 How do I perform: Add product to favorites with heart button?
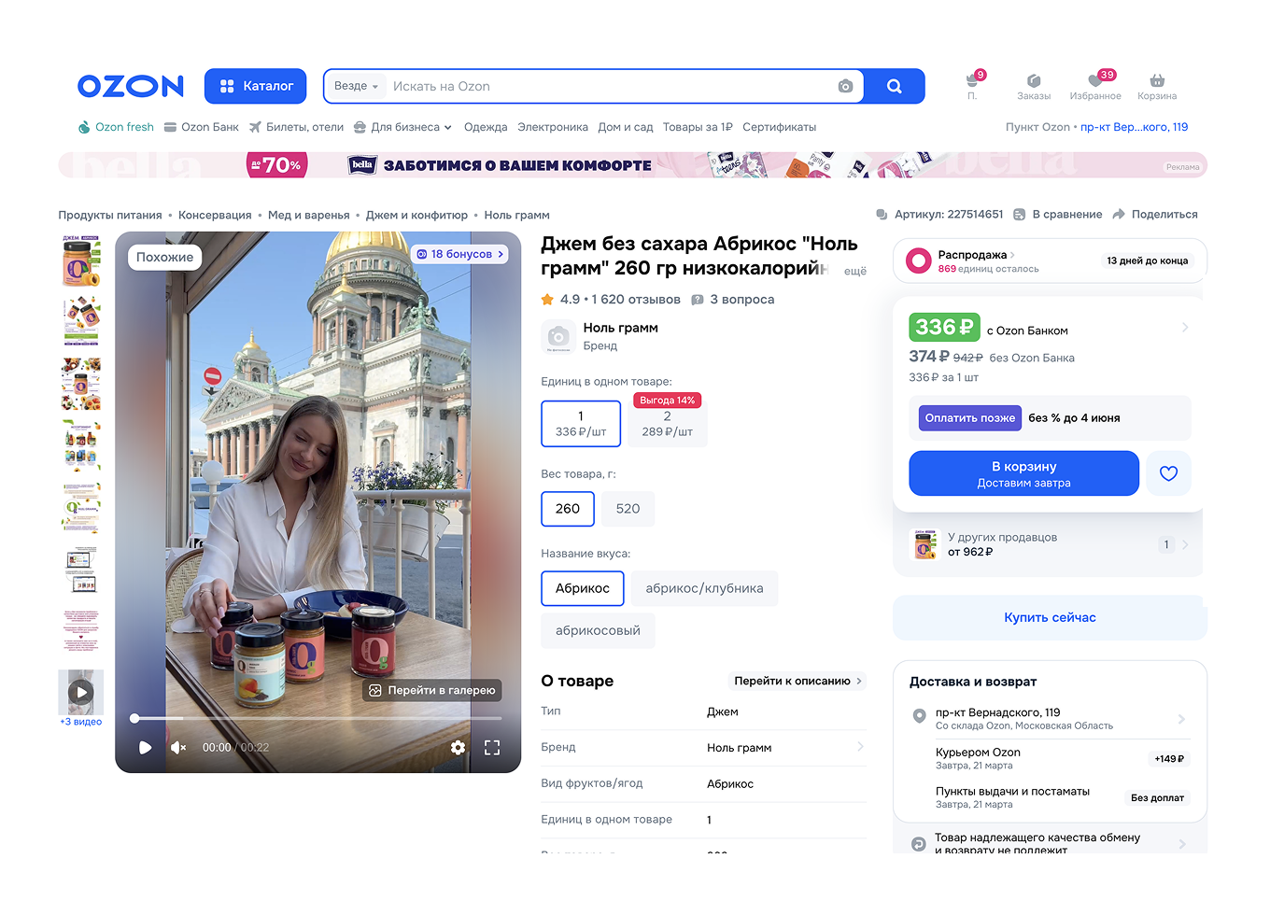click(1168, 473)
